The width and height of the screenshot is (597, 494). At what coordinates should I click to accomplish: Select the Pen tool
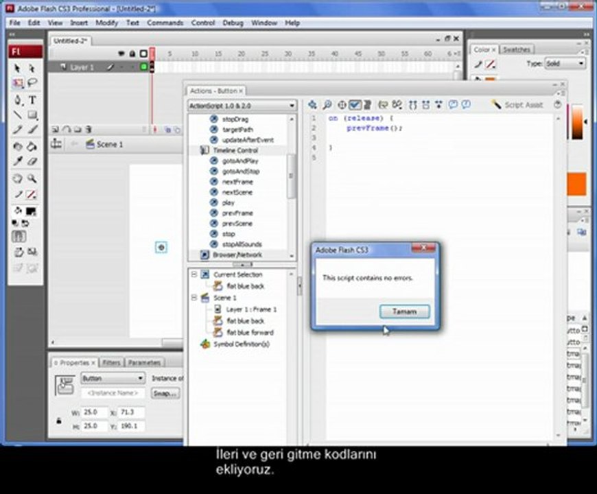click(18, 100)
